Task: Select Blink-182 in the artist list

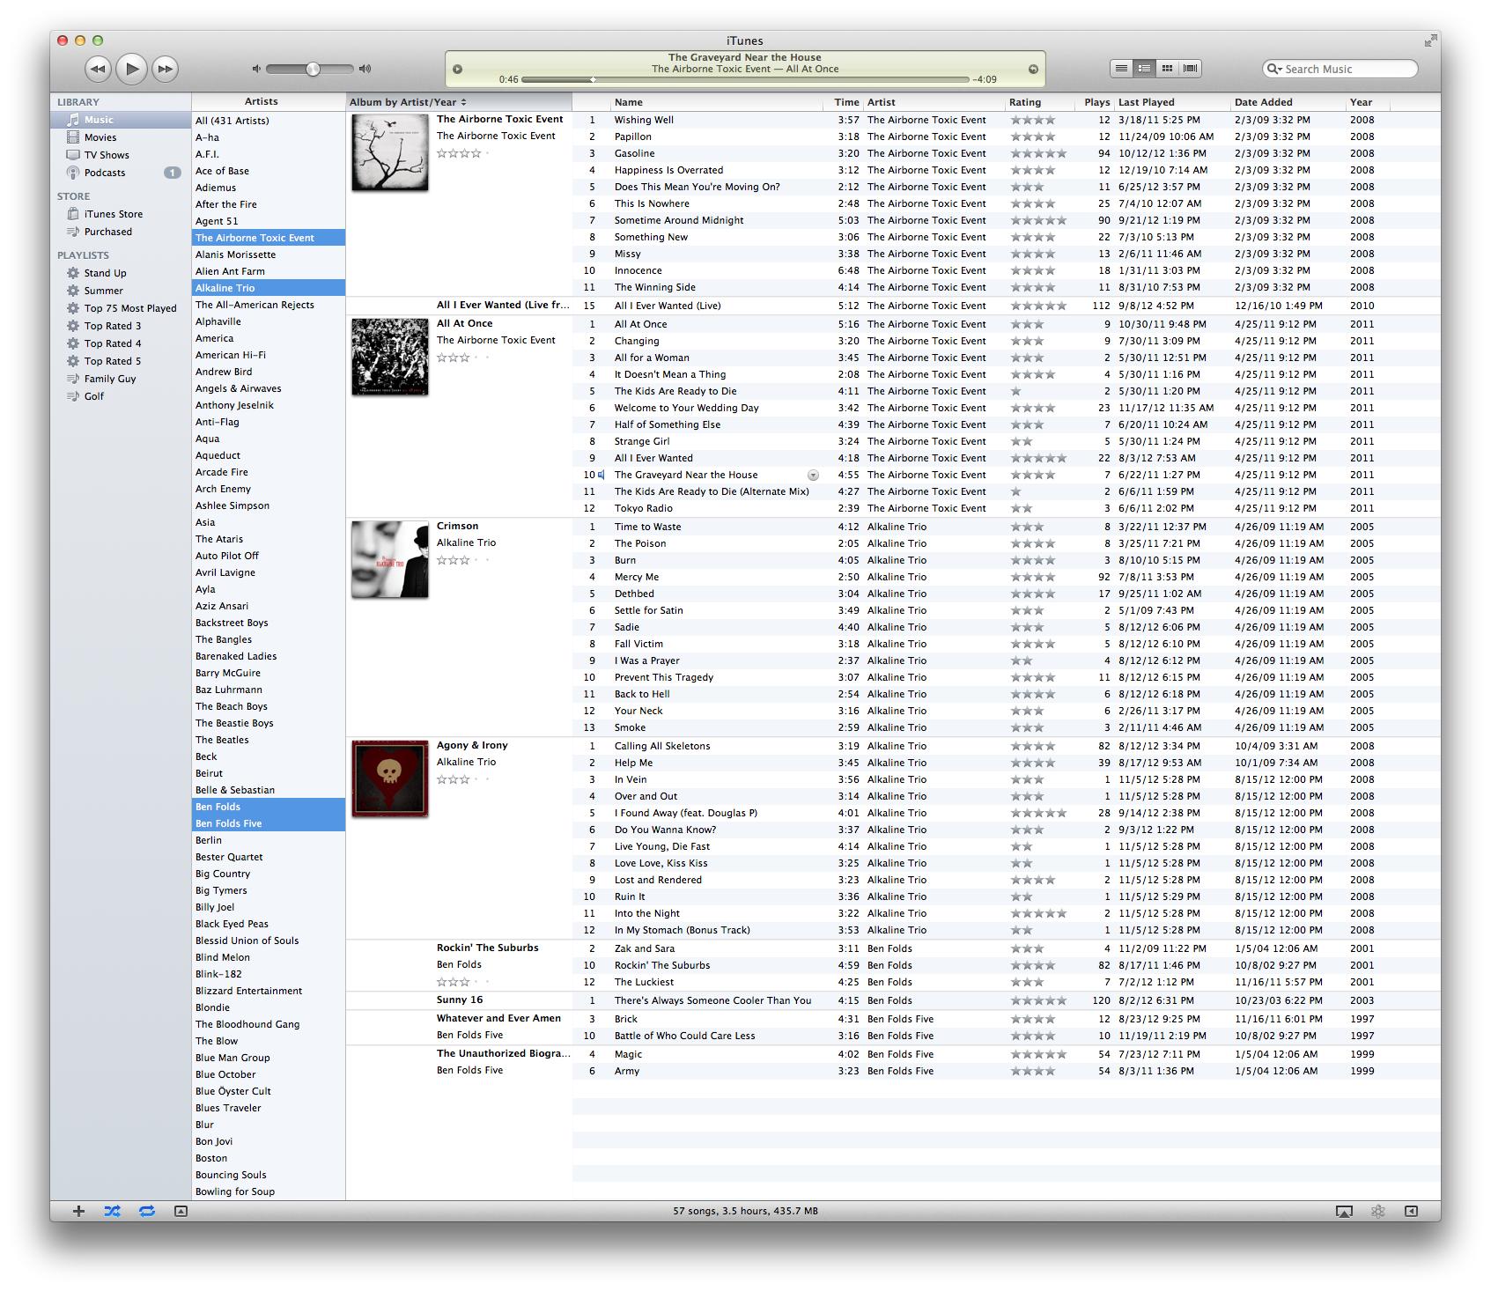Action: (x=269, y=974)
